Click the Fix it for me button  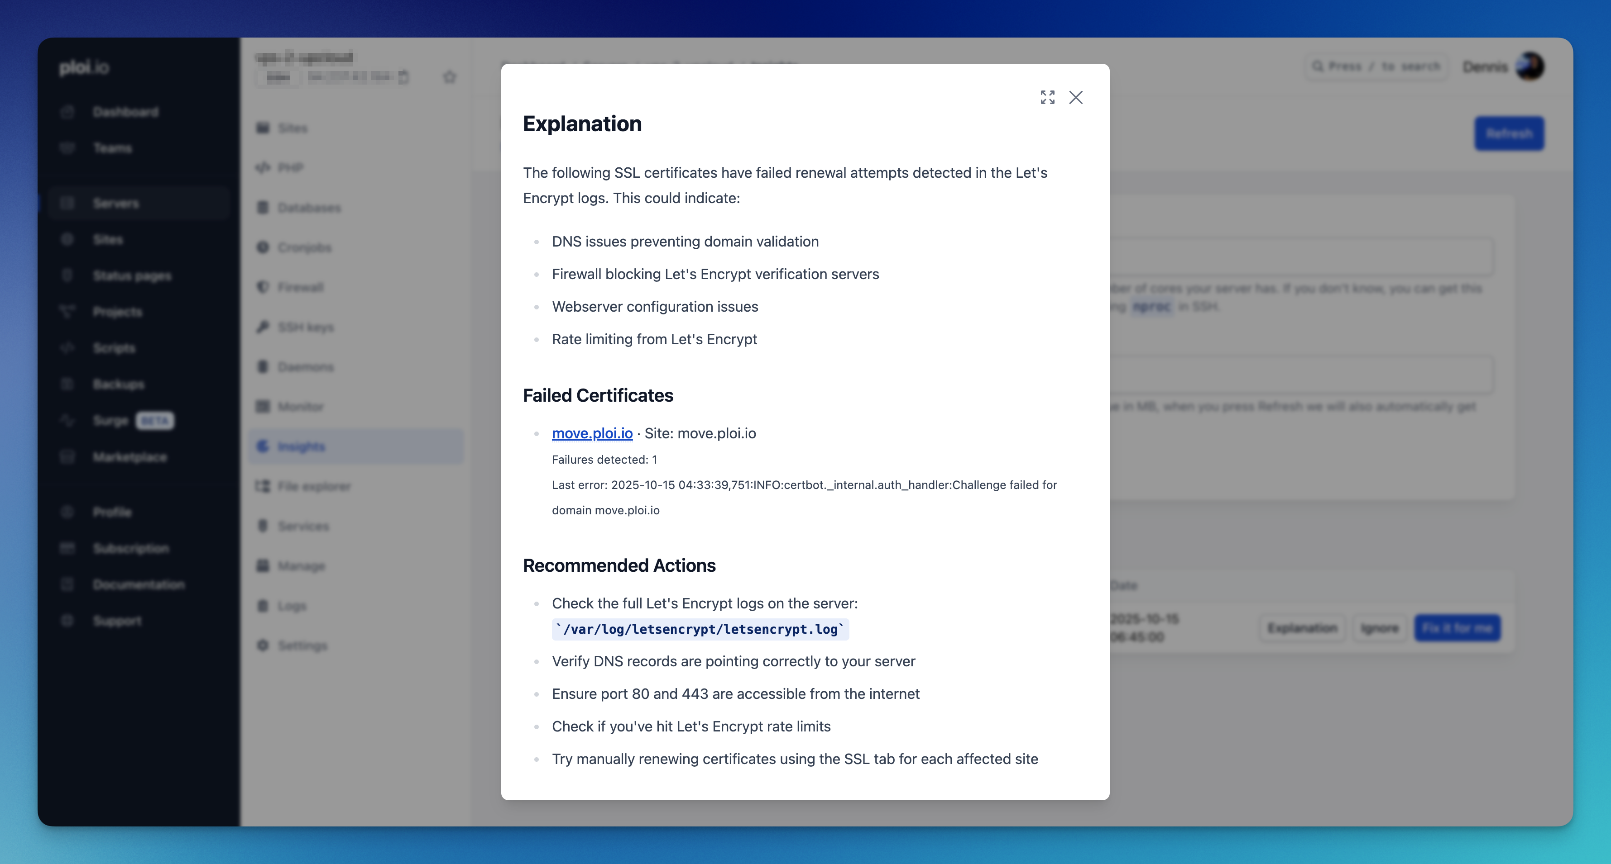click(x=1457, y=628)
